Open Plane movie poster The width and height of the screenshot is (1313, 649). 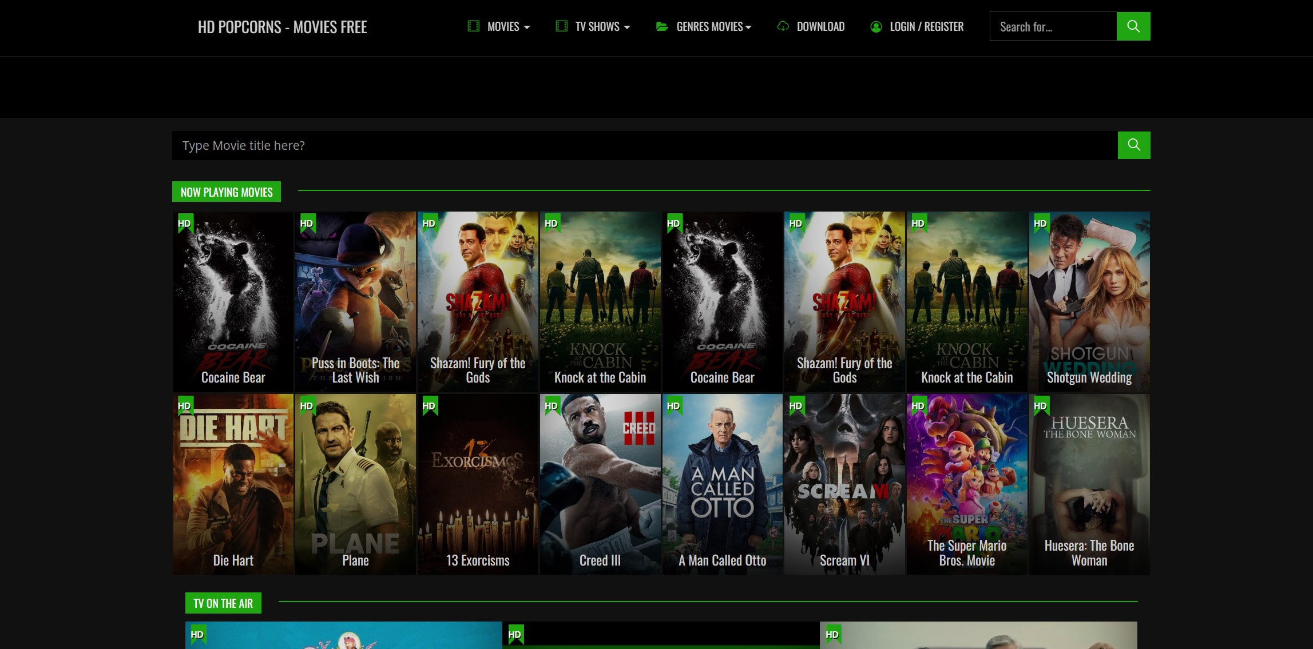(x=355, y=484)
